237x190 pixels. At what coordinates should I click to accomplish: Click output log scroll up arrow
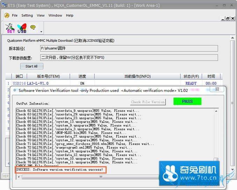click(x=216, y=111)
